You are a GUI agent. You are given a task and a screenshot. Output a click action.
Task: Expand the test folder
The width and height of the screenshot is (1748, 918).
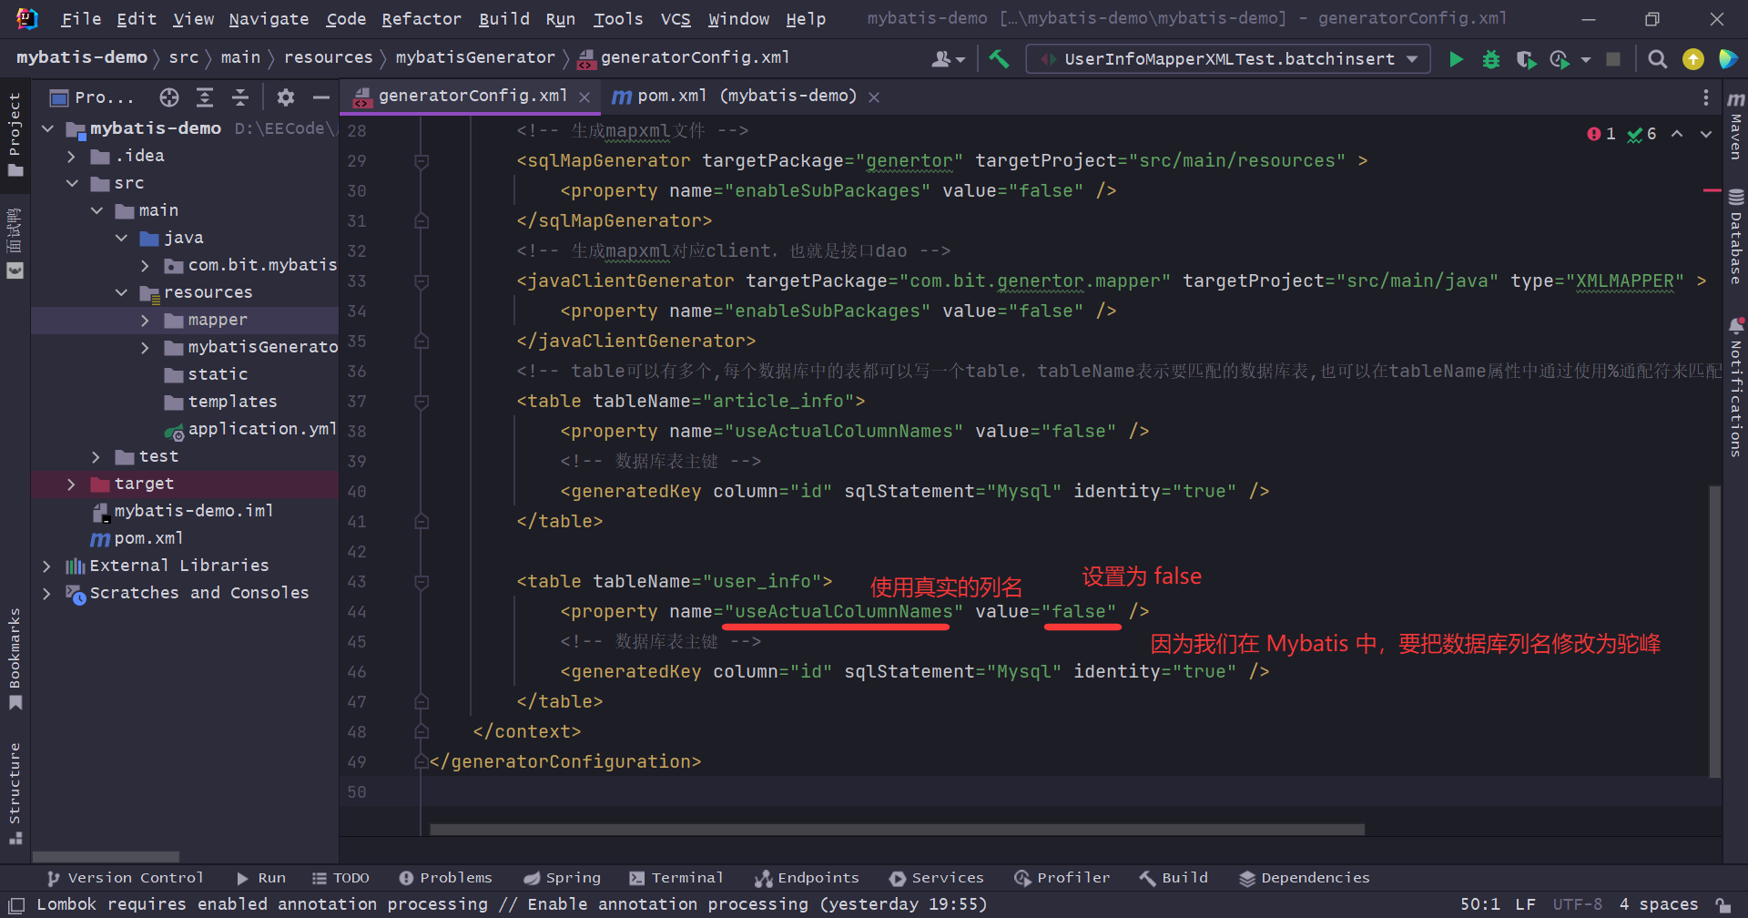[x=97, y=456]
